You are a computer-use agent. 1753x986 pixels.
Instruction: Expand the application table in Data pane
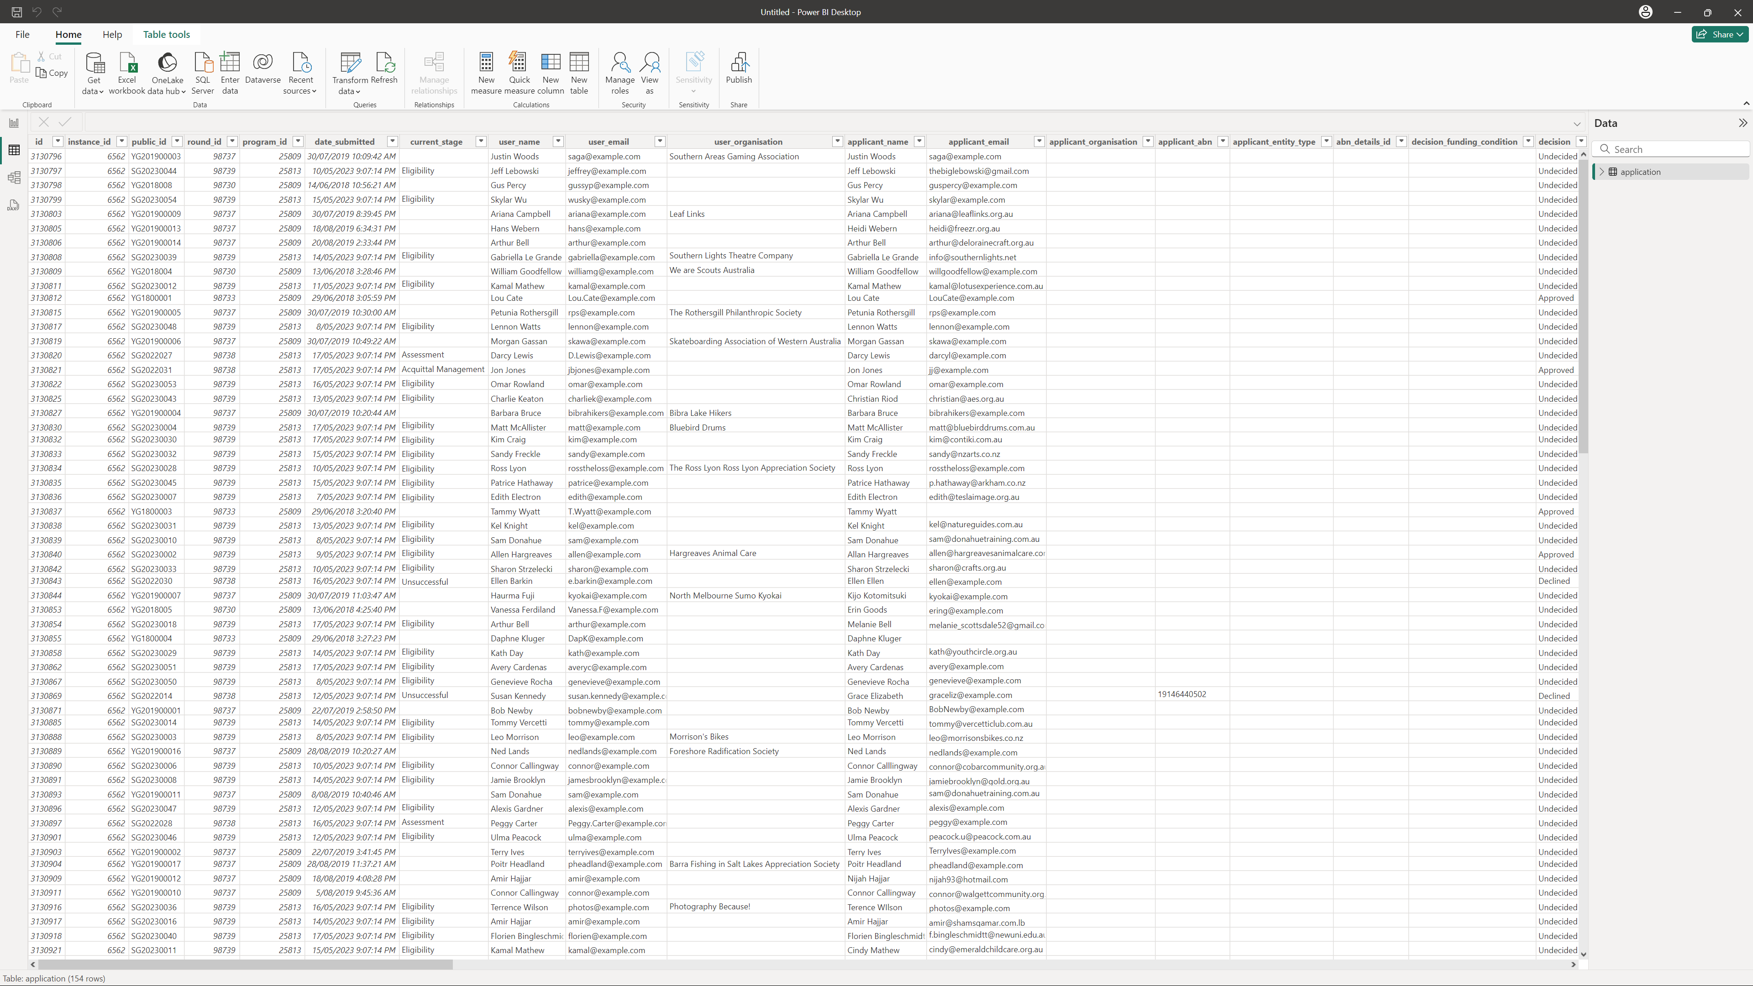(x=1602, y=172)
